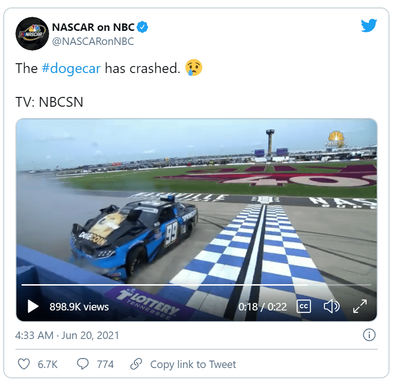Screen dimensions: 396x383
Task: Click the 774 replies count
Action: 105,364
